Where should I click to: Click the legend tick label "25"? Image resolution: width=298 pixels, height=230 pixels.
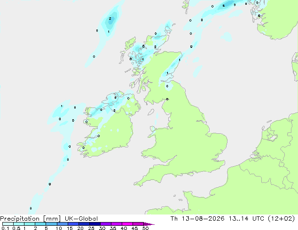point(91,228)
